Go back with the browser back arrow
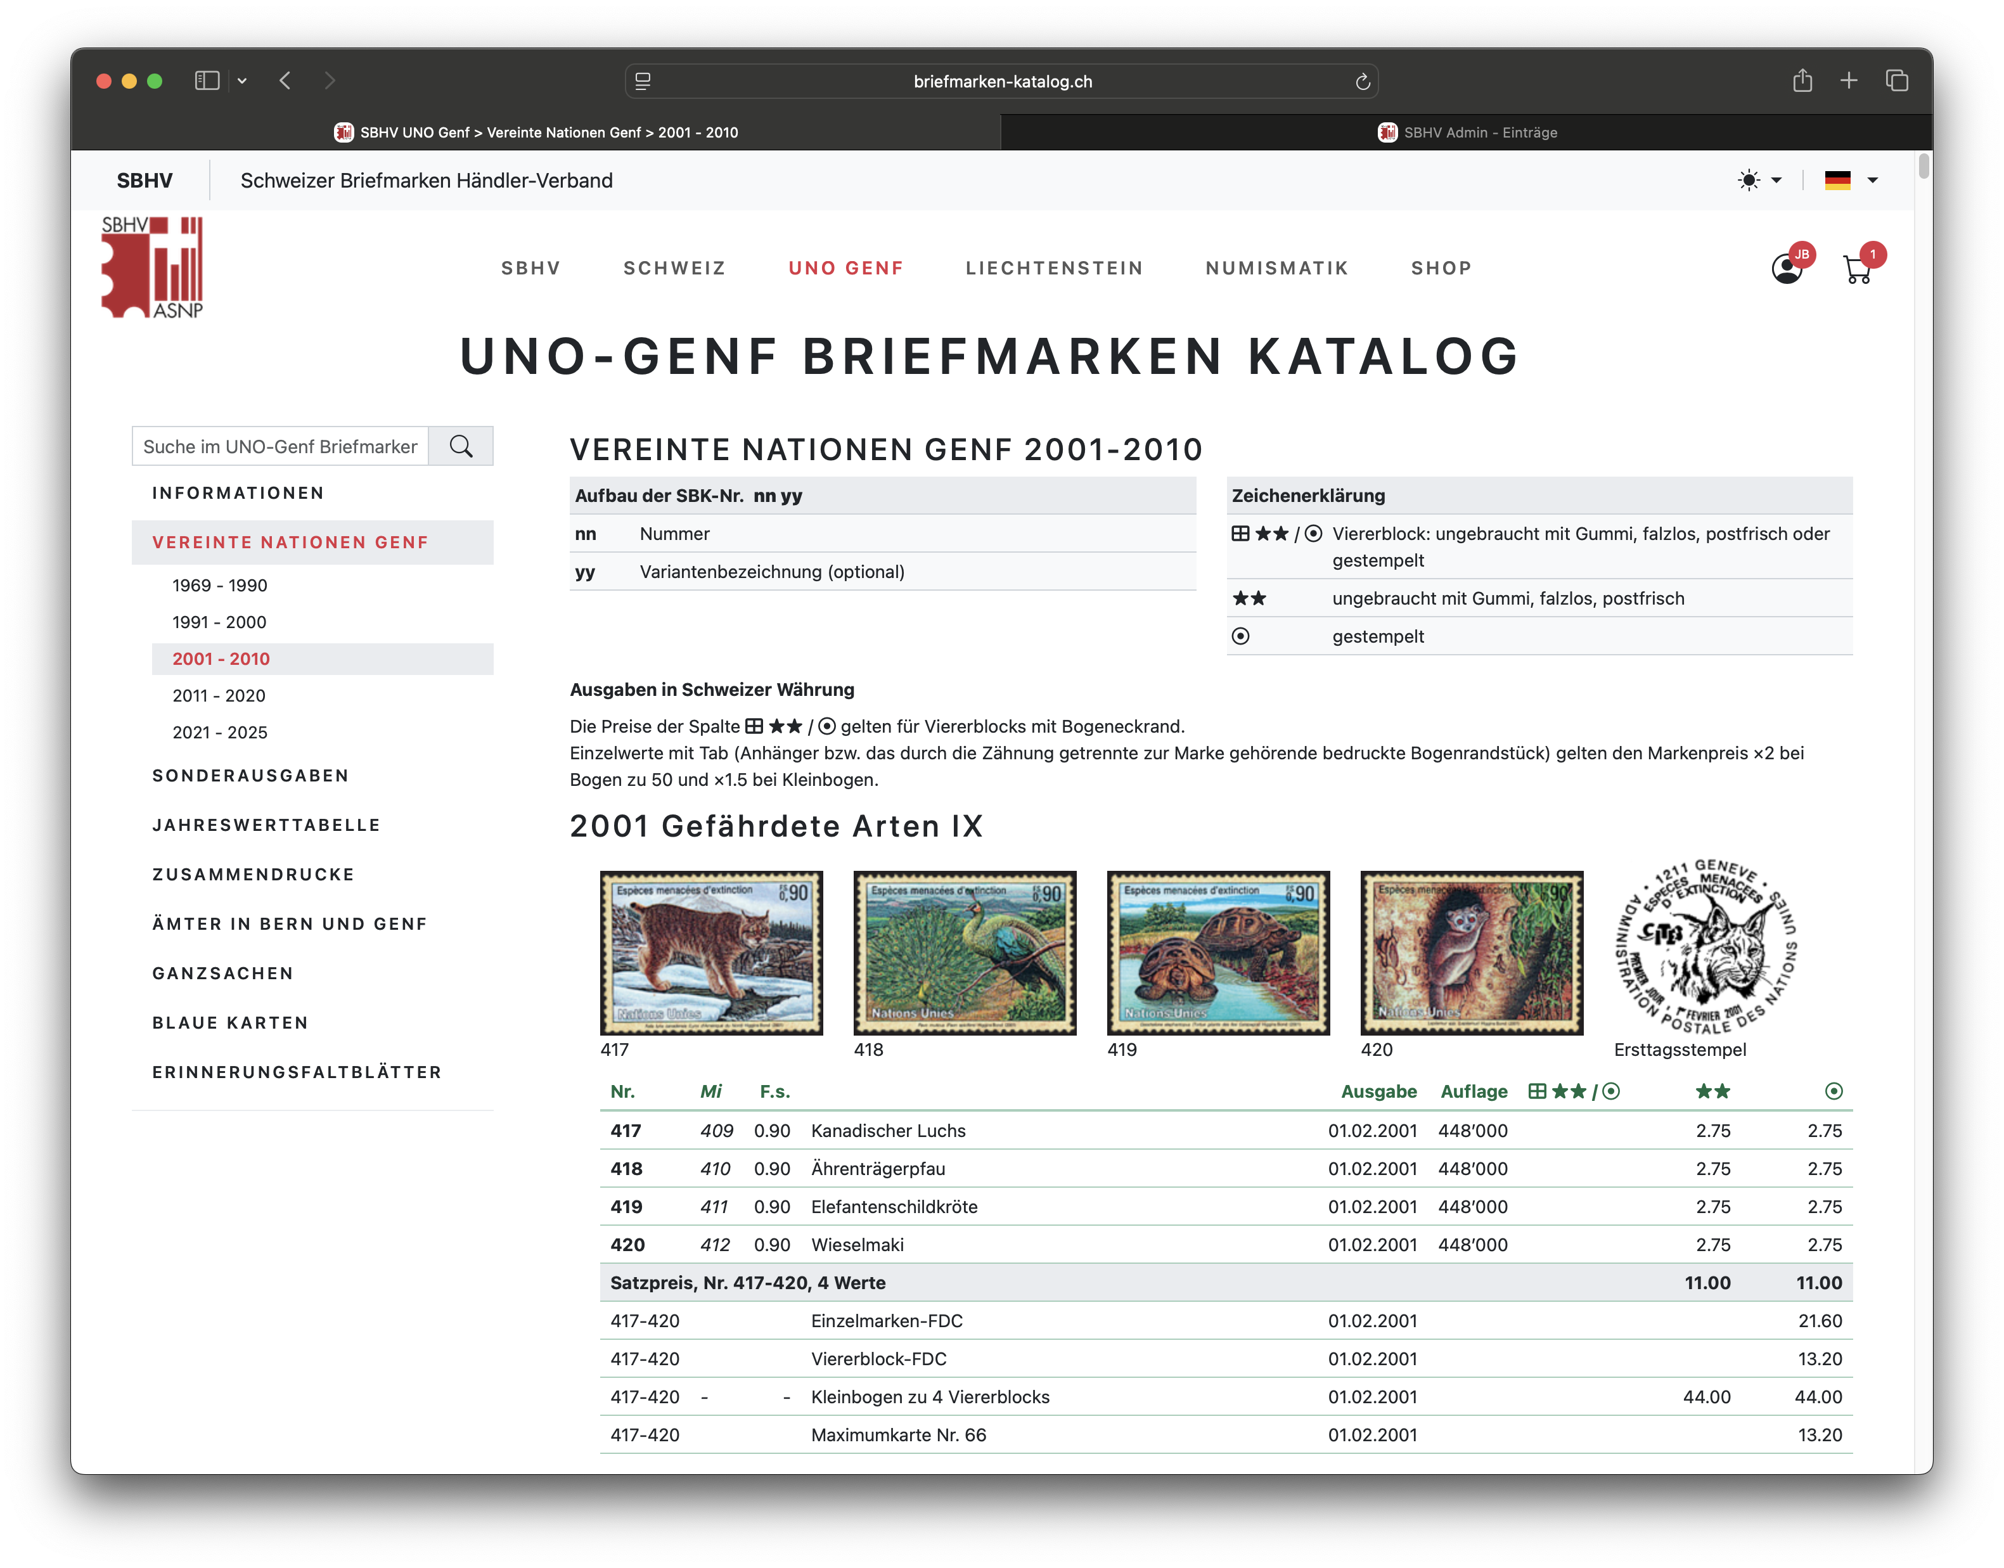This screenshot has height=1568, width=2004. [x=285, y=80]
